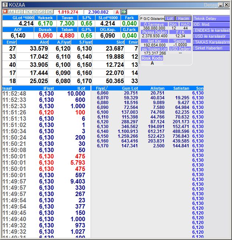Viewport: 232px width, 240px height.
Task: Click lot value 9.403 in trades
Action: click(78, 181)
